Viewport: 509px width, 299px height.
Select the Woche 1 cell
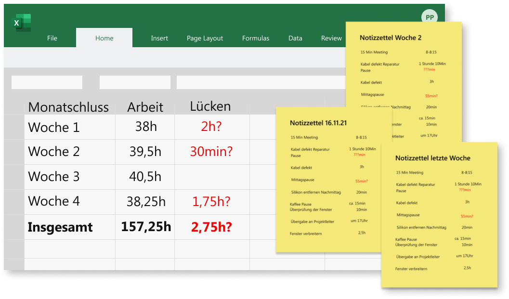70,127
